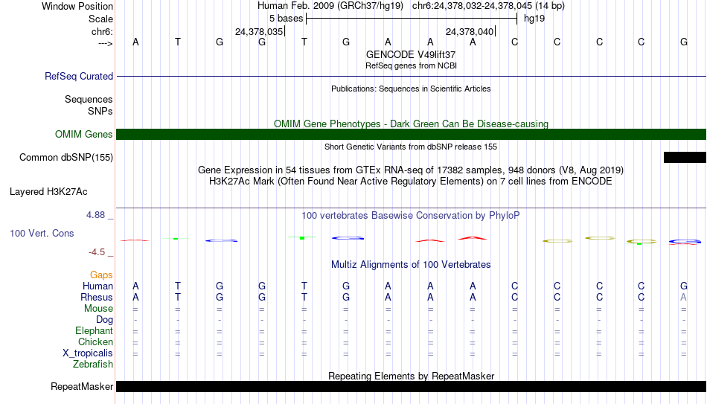Viewport: 707px width, 404px height.
Task: Click the Common dbSNP(155) track label
Action: [x=65, y=158]
